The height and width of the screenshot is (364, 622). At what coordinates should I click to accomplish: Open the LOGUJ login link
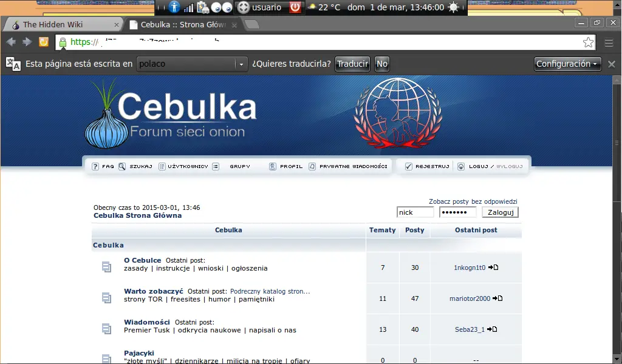(479, 166)
